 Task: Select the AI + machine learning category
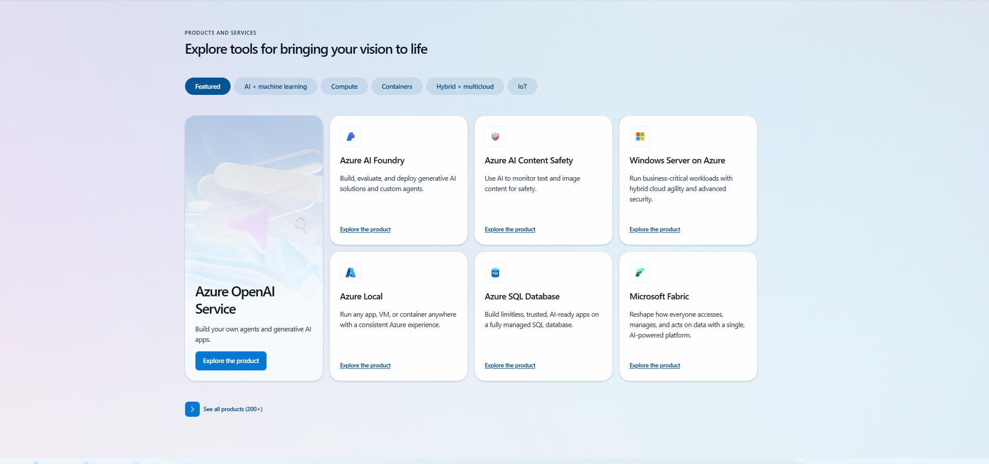point(276,86)
